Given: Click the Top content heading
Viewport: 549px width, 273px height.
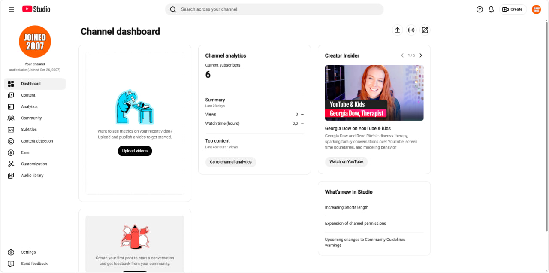Looking at the screenshot, I should 217,141.
